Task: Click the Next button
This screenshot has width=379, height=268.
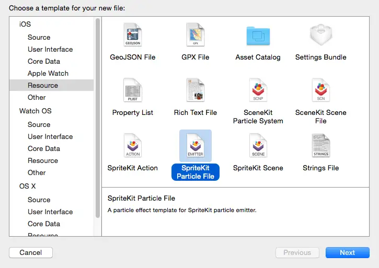Action: tap(347, 252)
